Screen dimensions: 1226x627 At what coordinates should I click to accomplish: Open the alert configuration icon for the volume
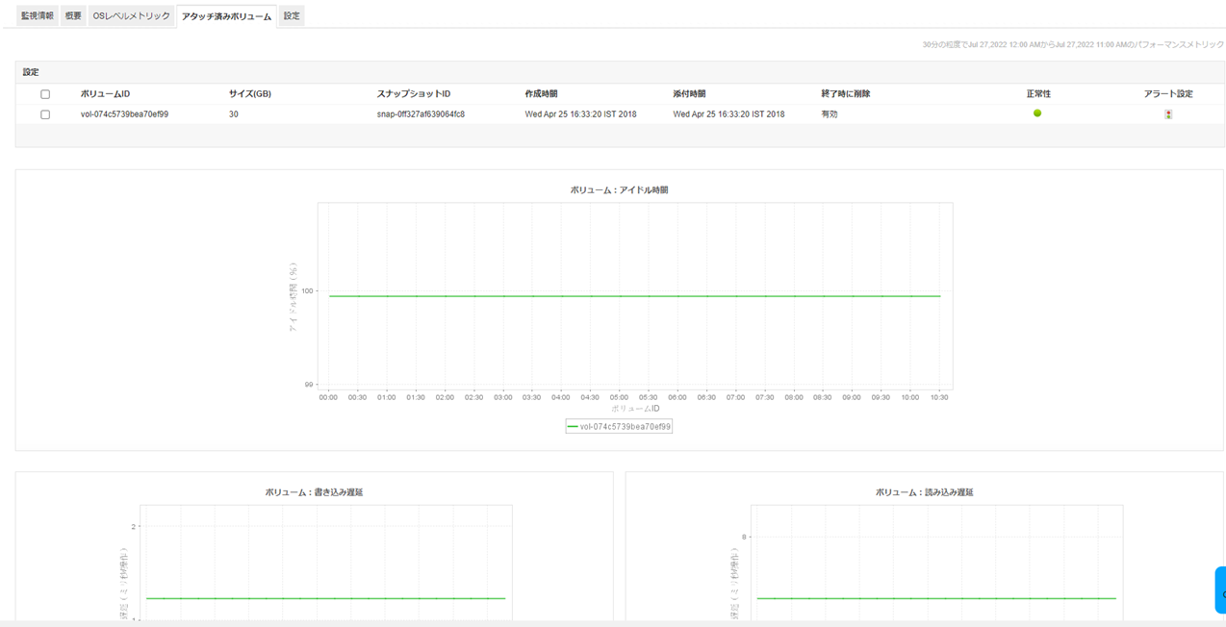pos(1168,114)
